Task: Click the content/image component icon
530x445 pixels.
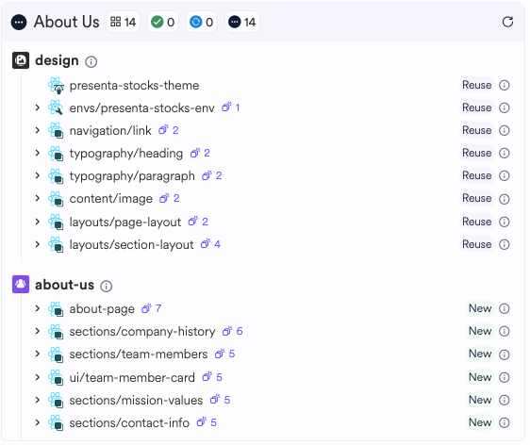Action: coord(56,198)
